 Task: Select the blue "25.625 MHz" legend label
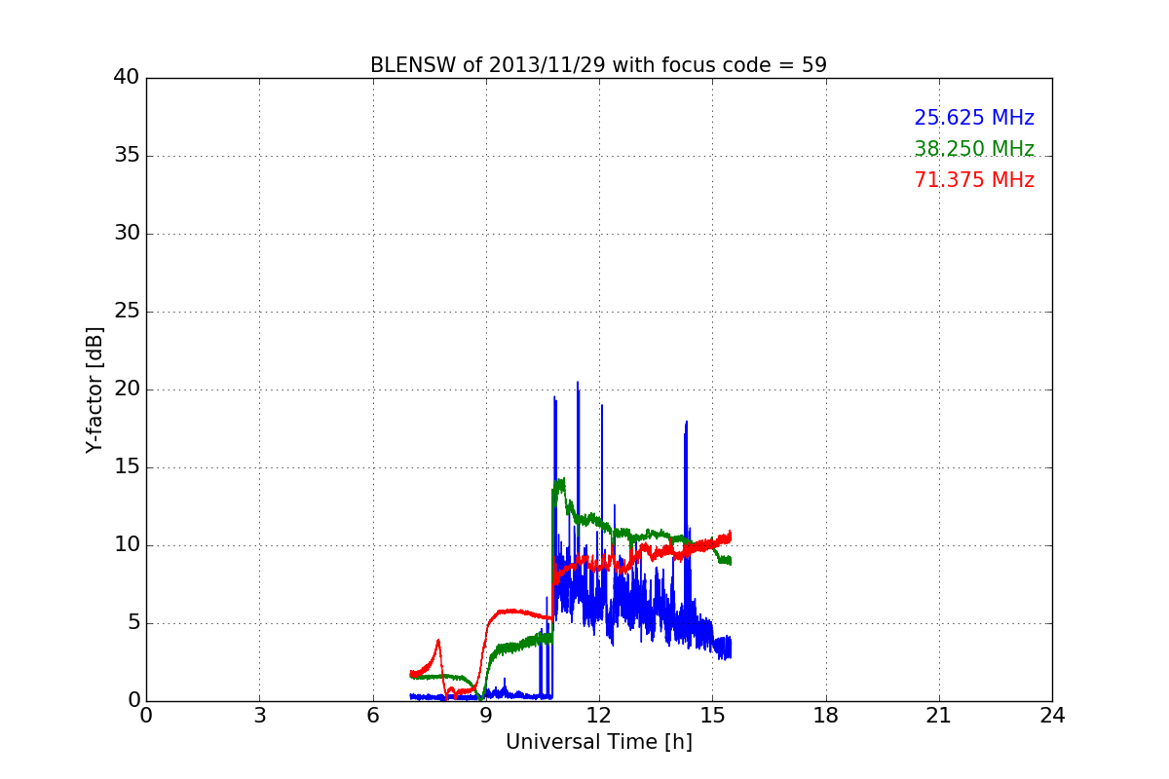974,118
